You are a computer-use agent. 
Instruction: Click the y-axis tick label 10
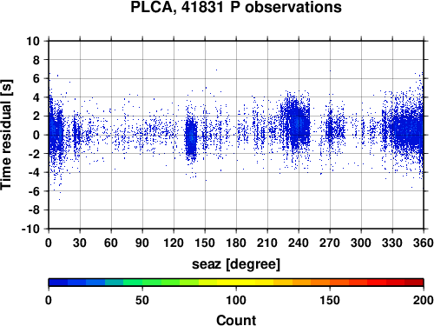click(x=33, y=41)
